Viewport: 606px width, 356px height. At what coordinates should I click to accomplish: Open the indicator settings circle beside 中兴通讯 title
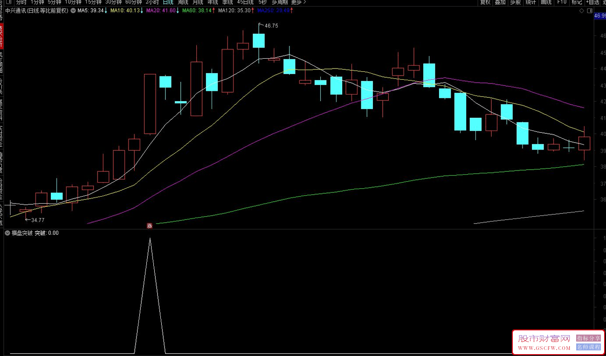[73, 10]
